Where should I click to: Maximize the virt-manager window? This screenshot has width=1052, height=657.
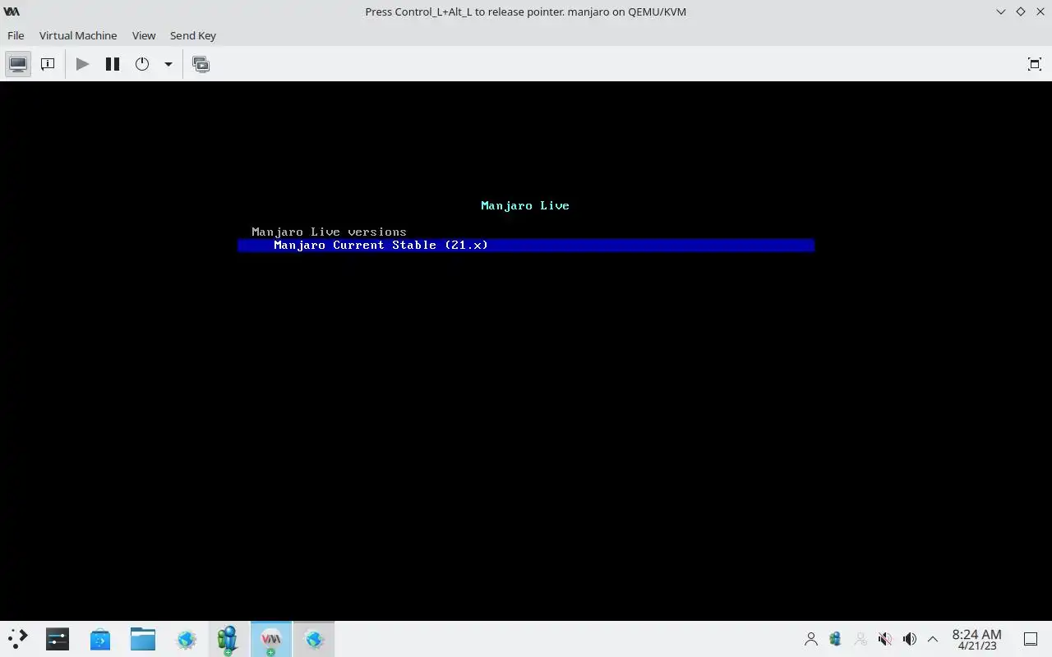coord(1020,11)
